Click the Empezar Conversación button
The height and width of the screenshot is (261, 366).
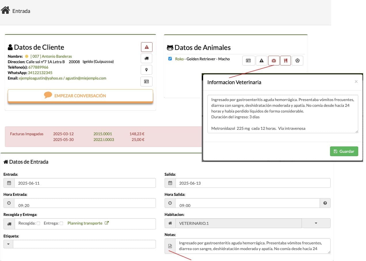[80, 96]
